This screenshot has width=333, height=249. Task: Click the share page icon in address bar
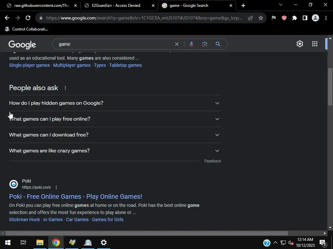click(x=250, y=18)
